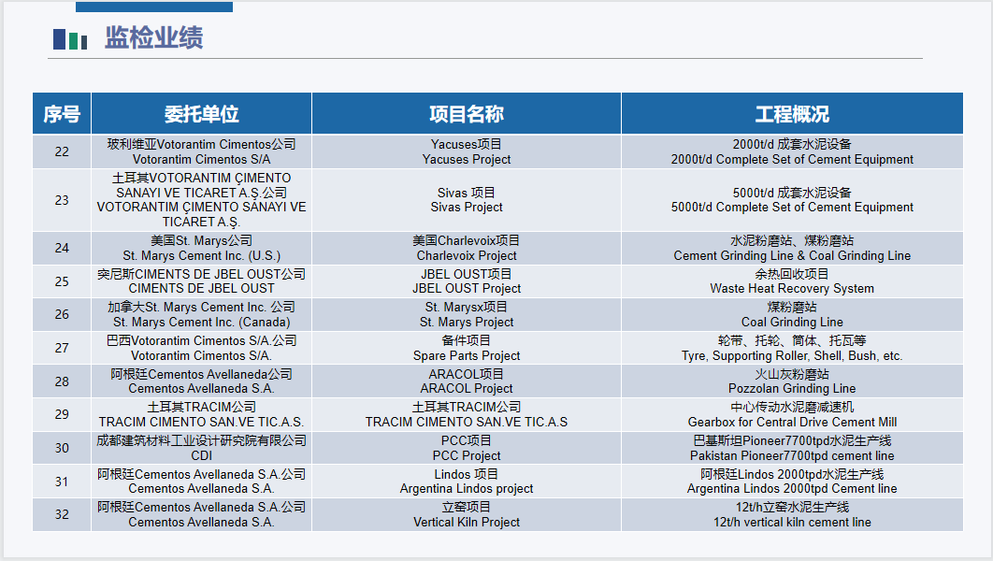This screenshot has height=561, width=993.
Task: Click the Vertical Kiln Project cell
Action: [x=467, y=514]
